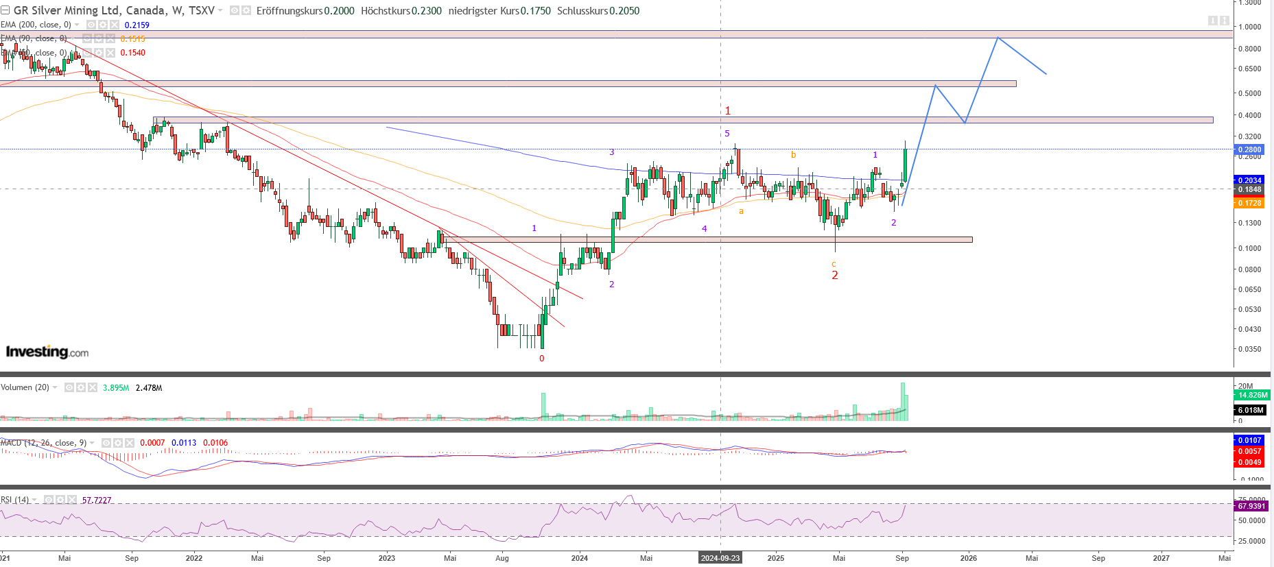This screenshot has width=1274, height=567.
Task: Hide the MACD indicator via eye icon
Action: tap(106, 443)
